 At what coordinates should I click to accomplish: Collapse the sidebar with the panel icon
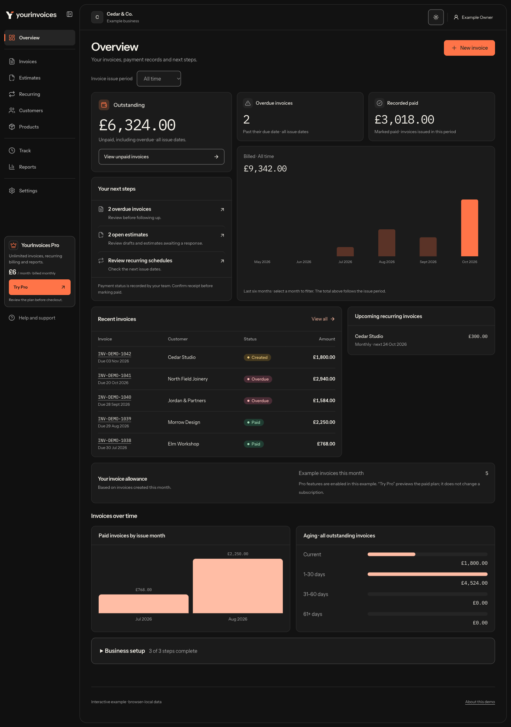pos(70,14)
